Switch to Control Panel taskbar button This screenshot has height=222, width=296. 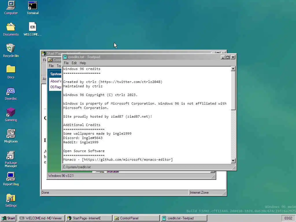click(x=136, y=218)
